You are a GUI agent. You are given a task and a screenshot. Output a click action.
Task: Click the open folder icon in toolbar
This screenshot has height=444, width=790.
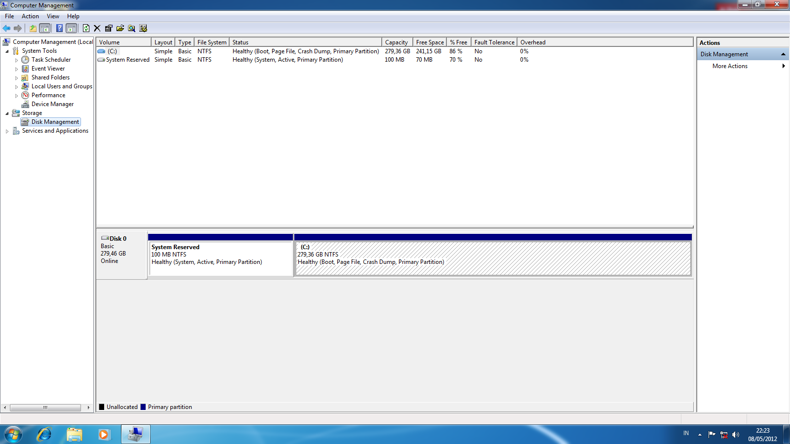[120, 28]
